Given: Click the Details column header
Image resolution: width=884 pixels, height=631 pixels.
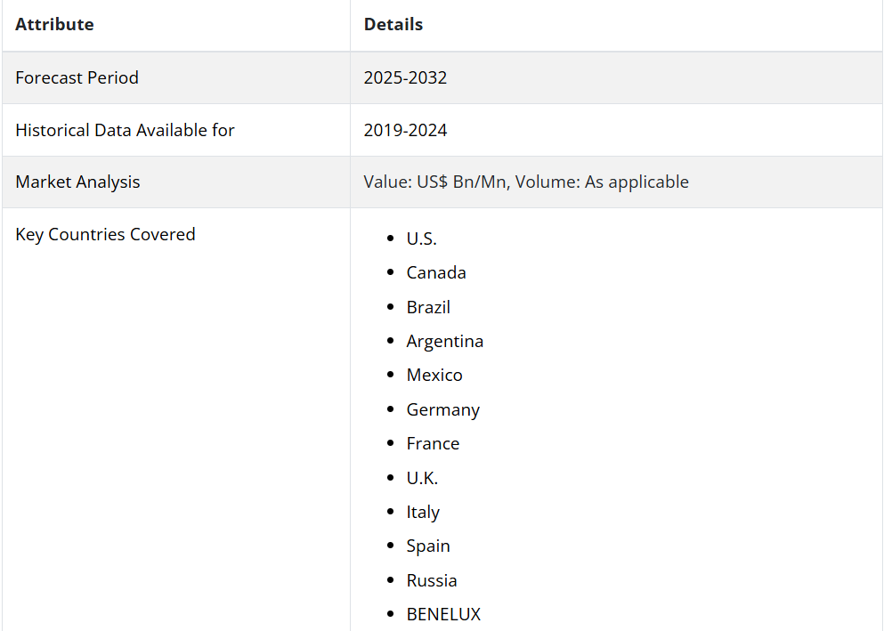Looking at the screenshot, I should click(393, 25).
